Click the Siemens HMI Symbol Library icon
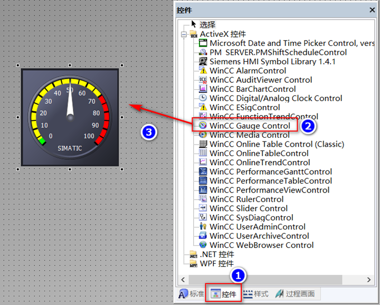The image size is (380, 305). (x=203, y=61)
